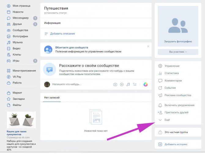The width and height of the screenshot is (205, 154).
Task: Click Добавить описание link
Action: tap(62, 34)
